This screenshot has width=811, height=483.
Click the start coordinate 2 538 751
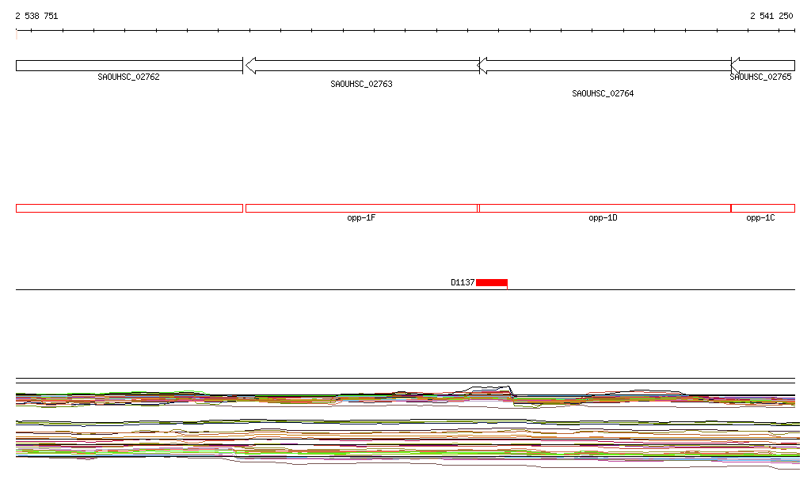click(x=36, y=16)
